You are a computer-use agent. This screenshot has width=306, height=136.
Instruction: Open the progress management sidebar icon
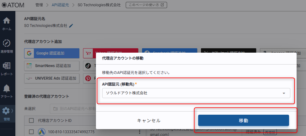point(7,43)
